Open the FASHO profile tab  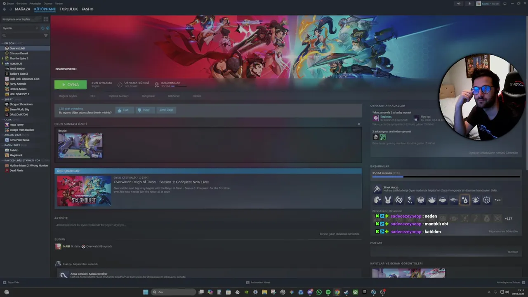click(x=87, y=9)
